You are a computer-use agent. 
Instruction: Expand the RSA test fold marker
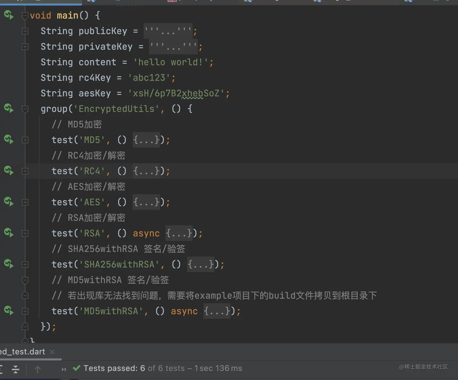pyautogui.click(x=25, y=234)
